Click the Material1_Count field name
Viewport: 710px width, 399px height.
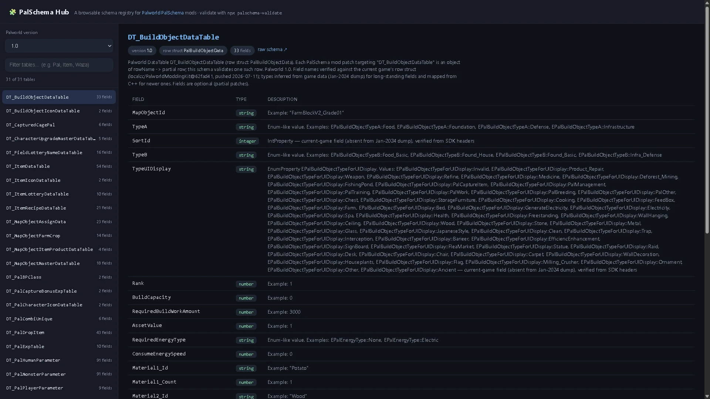coord(154,382)
